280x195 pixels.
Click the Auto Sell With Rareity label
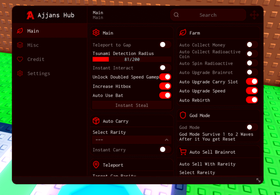tap(207, 164)
